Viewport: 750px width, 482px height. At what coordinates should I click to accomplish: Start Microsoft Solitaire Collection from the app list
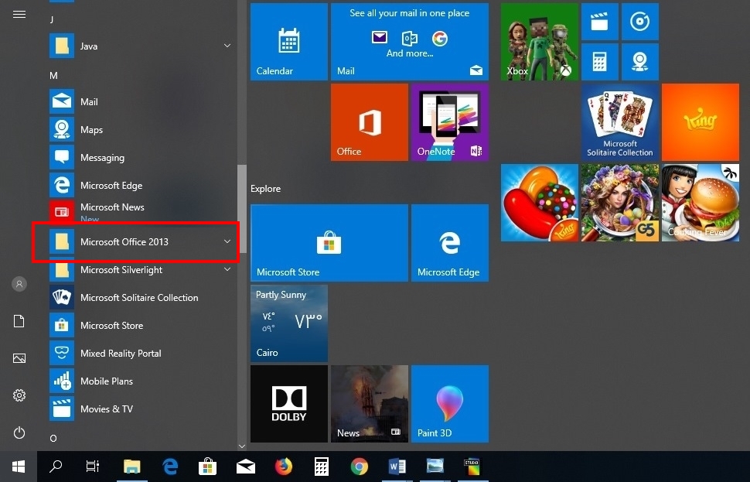[x=140, y=297]
